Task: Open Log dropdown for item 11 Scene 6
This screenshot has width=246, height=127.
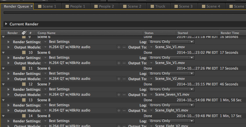Action: point(171,73)
